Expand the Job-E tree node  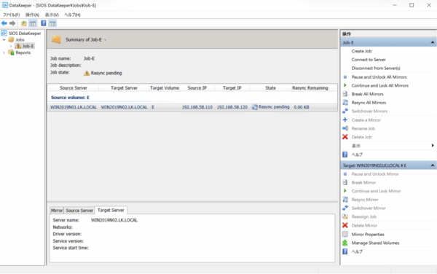(11, 46)
